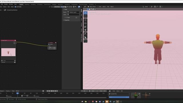
Task: Open the Playback dropdown in the timeline
Action: [x=3, y=91]
